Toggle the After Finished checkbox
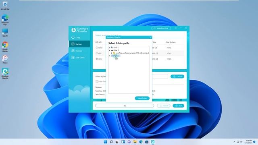The height and width of the screenshot is (145, 258). point(97,81)
